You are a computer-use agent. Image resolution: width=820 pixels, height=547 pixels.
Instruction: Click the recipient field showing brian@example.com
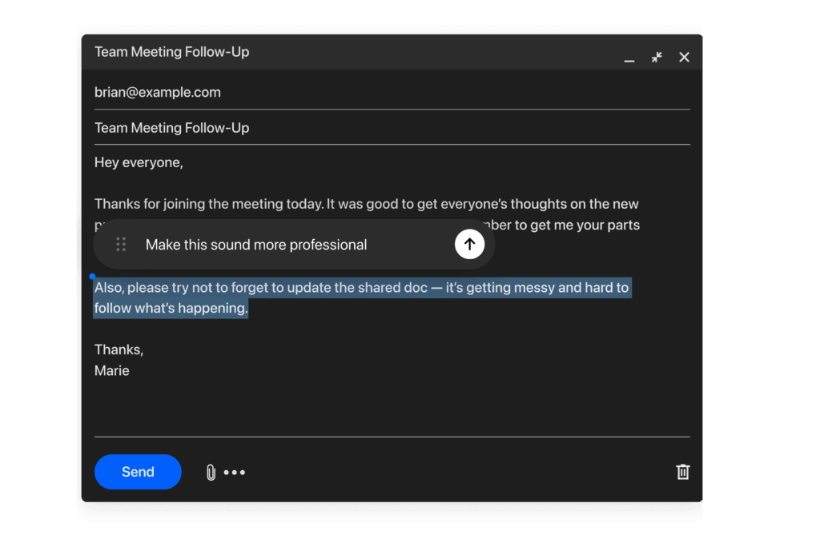tap(158, 92)
